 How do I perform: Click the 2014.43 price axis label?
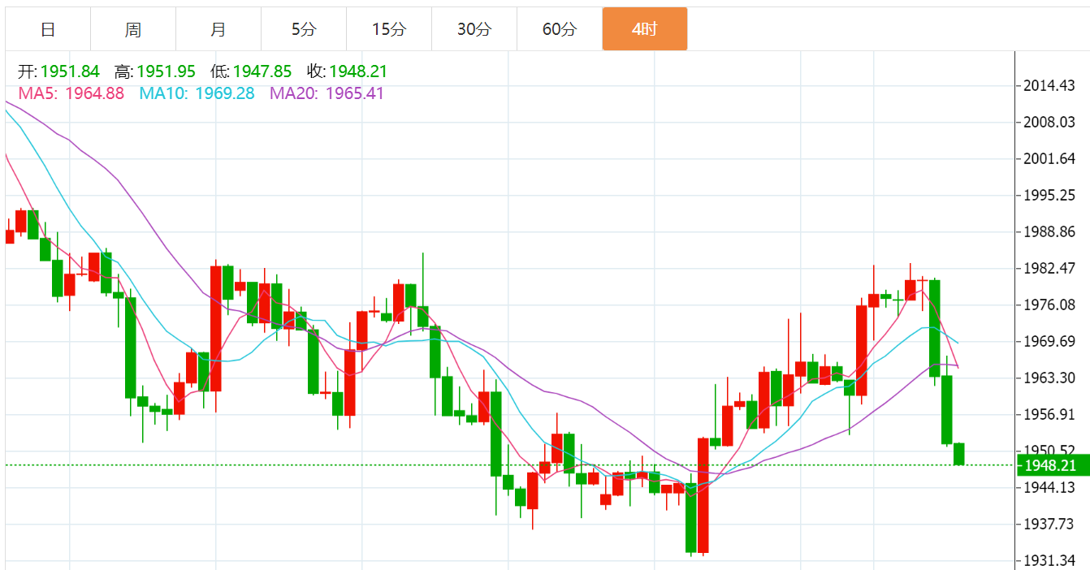[1051, 86]
